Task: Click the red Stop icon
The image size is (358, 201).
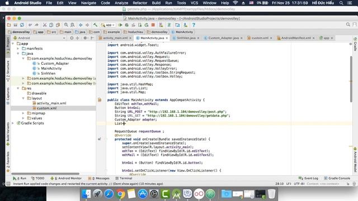Action: (x=153, y=25)
